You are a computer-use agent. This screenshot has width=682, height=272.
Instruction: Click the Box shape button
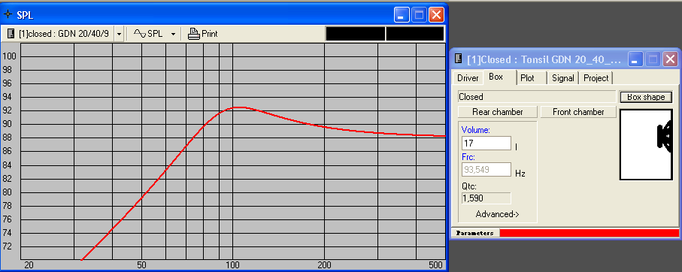pyautogui.click(x=646, y=97)
